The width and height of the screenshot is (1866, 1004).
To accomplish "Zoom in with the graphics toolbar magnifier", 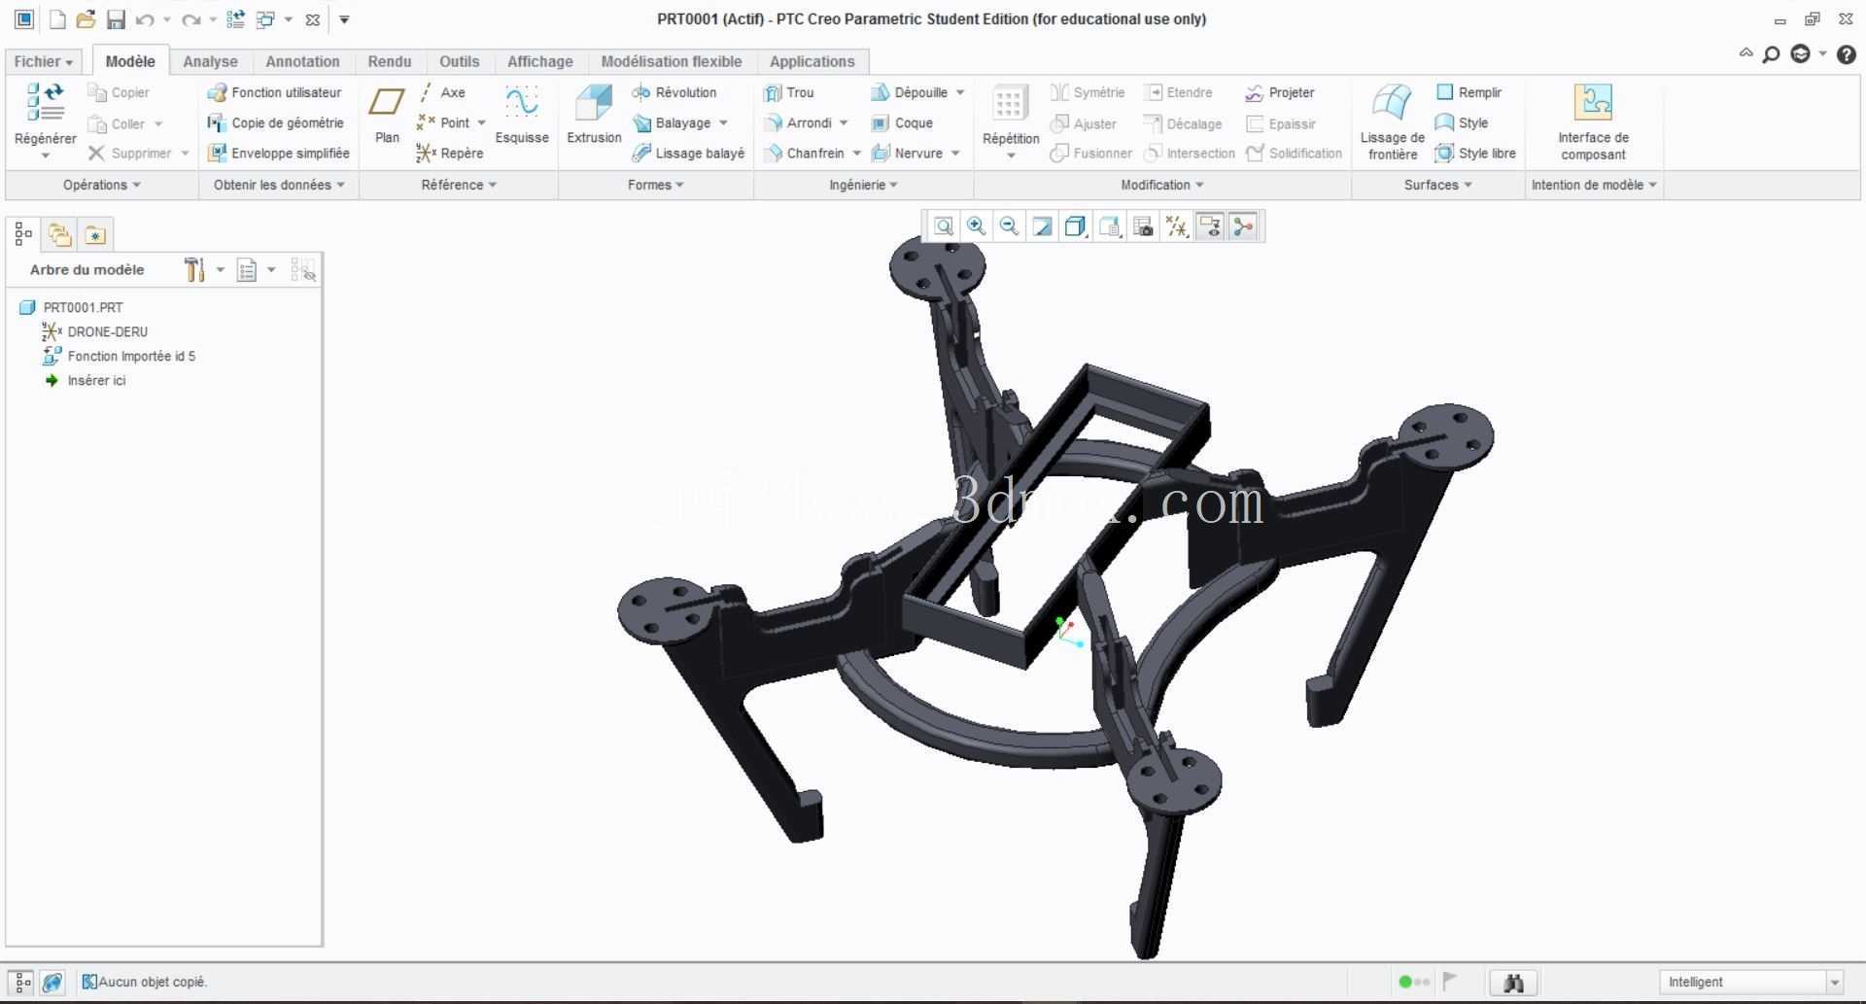I will (976, 226).
